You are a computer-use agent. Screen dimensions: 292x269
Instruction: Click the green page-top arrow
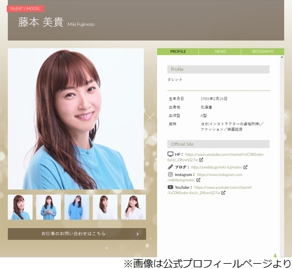click(275, 255)
